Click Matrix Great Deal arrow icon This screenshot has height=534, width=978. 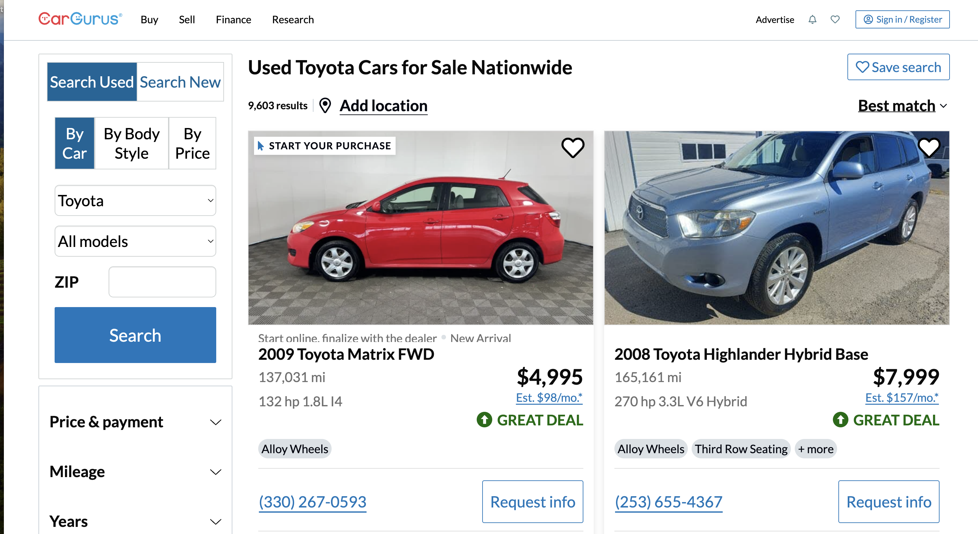click(484, 420)
